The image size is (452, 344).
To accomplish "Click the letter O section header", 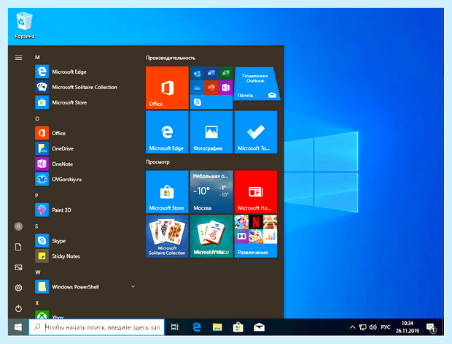I will 37,119.
